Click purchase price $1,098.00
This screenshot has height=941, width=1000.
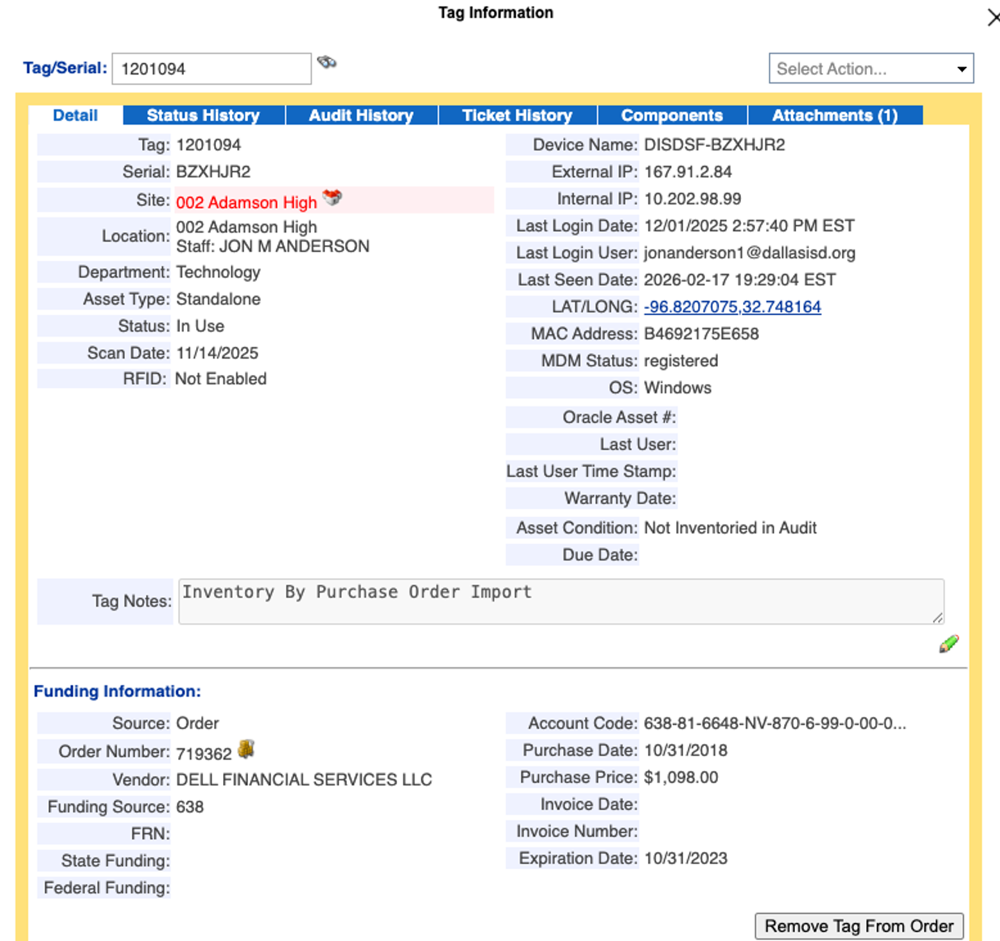click(x=681, y=777)
